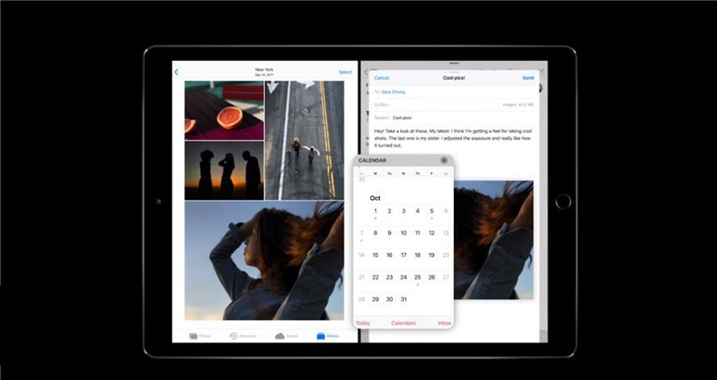The width and height of the screenshot is (717, 380).
Task: Select October 20 in the calendar
Action: 446,255
